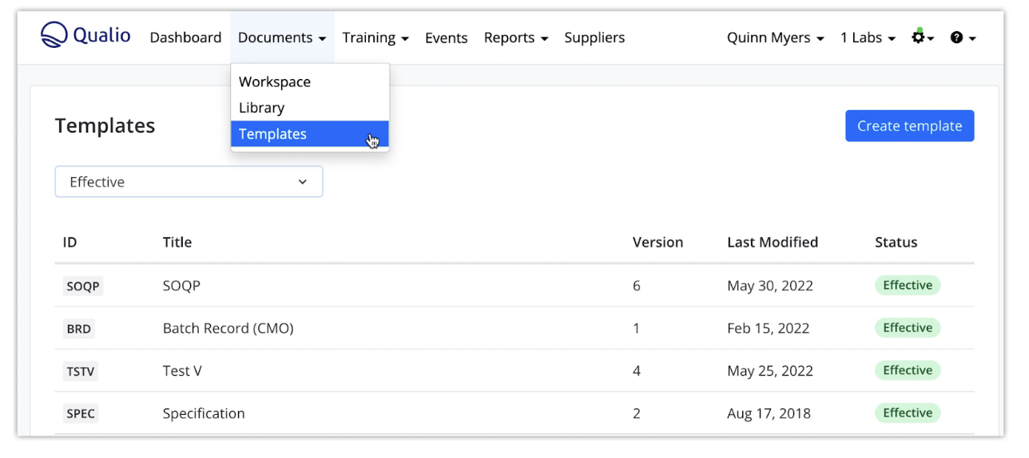
Task: Expand the Training dropdown menu
Action: (375, 38)
